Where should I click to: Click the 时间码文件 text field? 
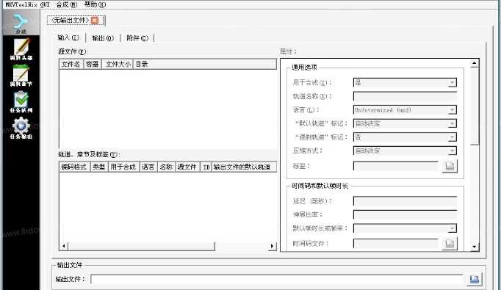pyautogui.click(x=396, y=243)
